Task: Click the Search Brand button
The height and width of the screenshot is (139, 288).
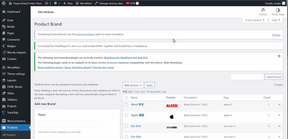Action: (x=274, y=77)
